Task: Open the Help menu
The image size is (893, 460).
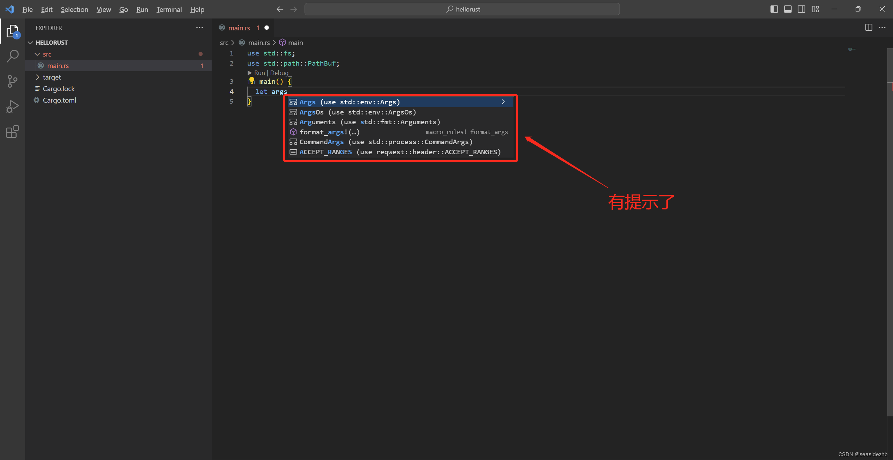Action: click(x=197, y=9)
